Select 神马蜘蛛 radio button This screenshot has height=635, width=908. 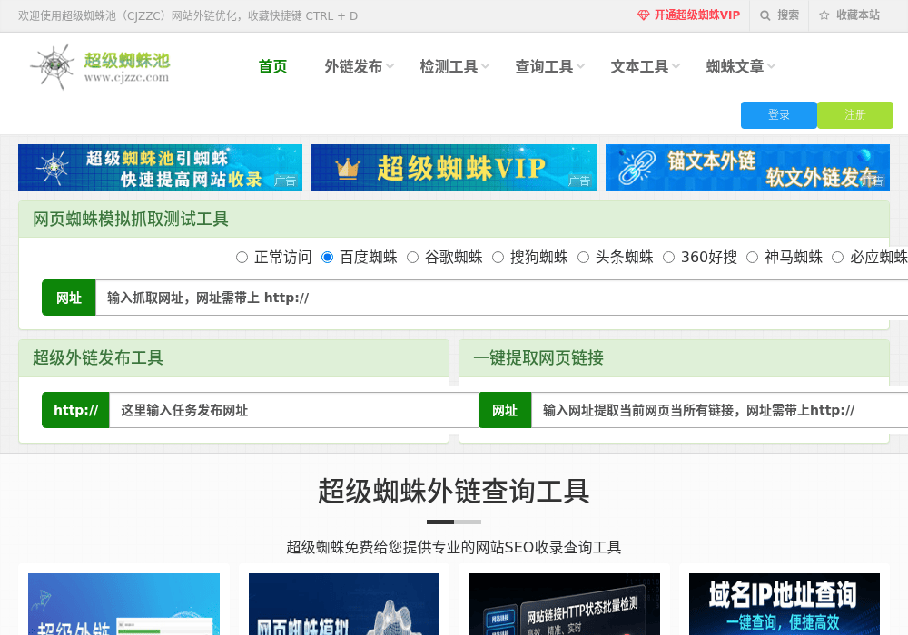[x=752, y=258]
